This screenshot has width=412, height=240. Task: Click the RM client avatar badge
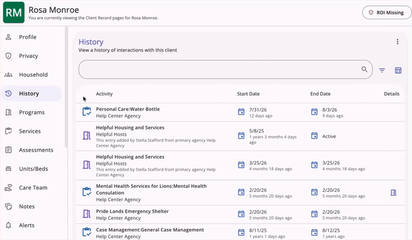pos(14,12)
